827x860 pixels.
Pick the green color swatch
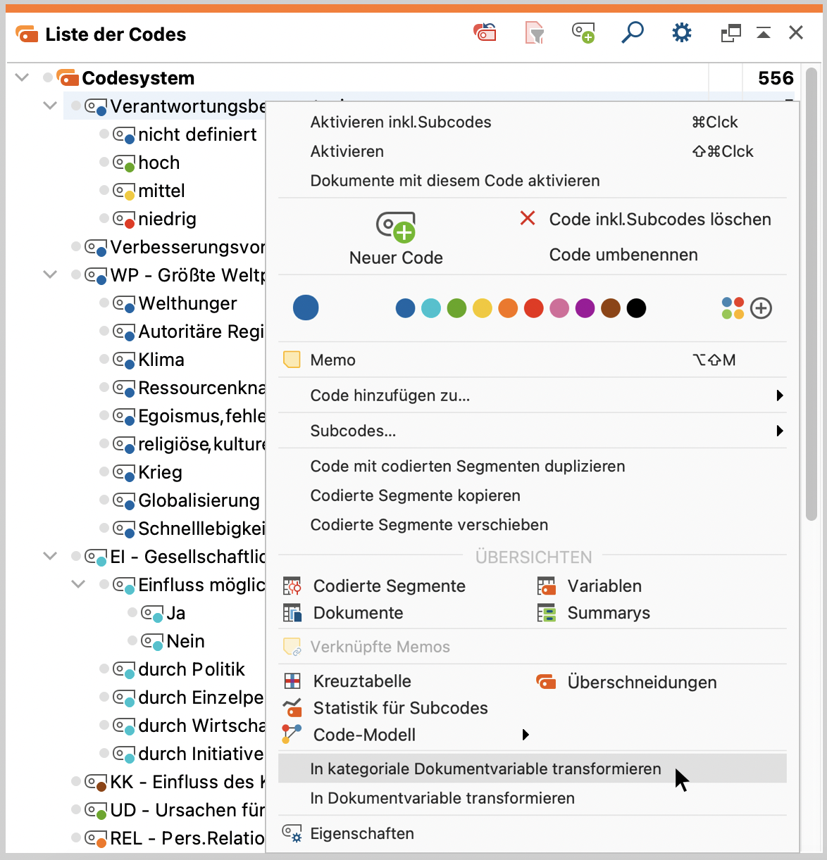(456, 308)
